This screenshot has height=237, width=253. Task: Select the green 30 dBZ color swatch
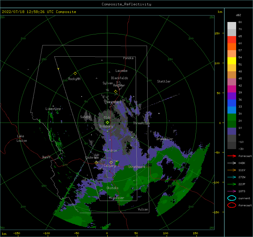pyautogui.click(x=232, y=117)
